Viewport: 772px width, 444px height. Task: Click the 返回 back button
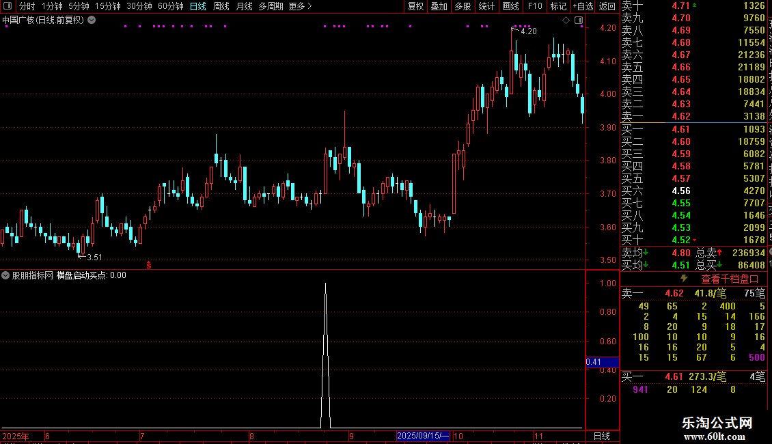click(607, 6)
